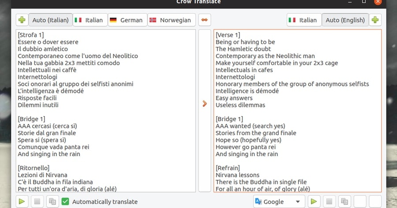
Task: Click the line 'Lezioni di Nirvana'
Action: point(42,175)
